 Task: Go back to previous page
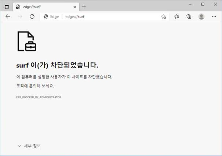(8, 17)
